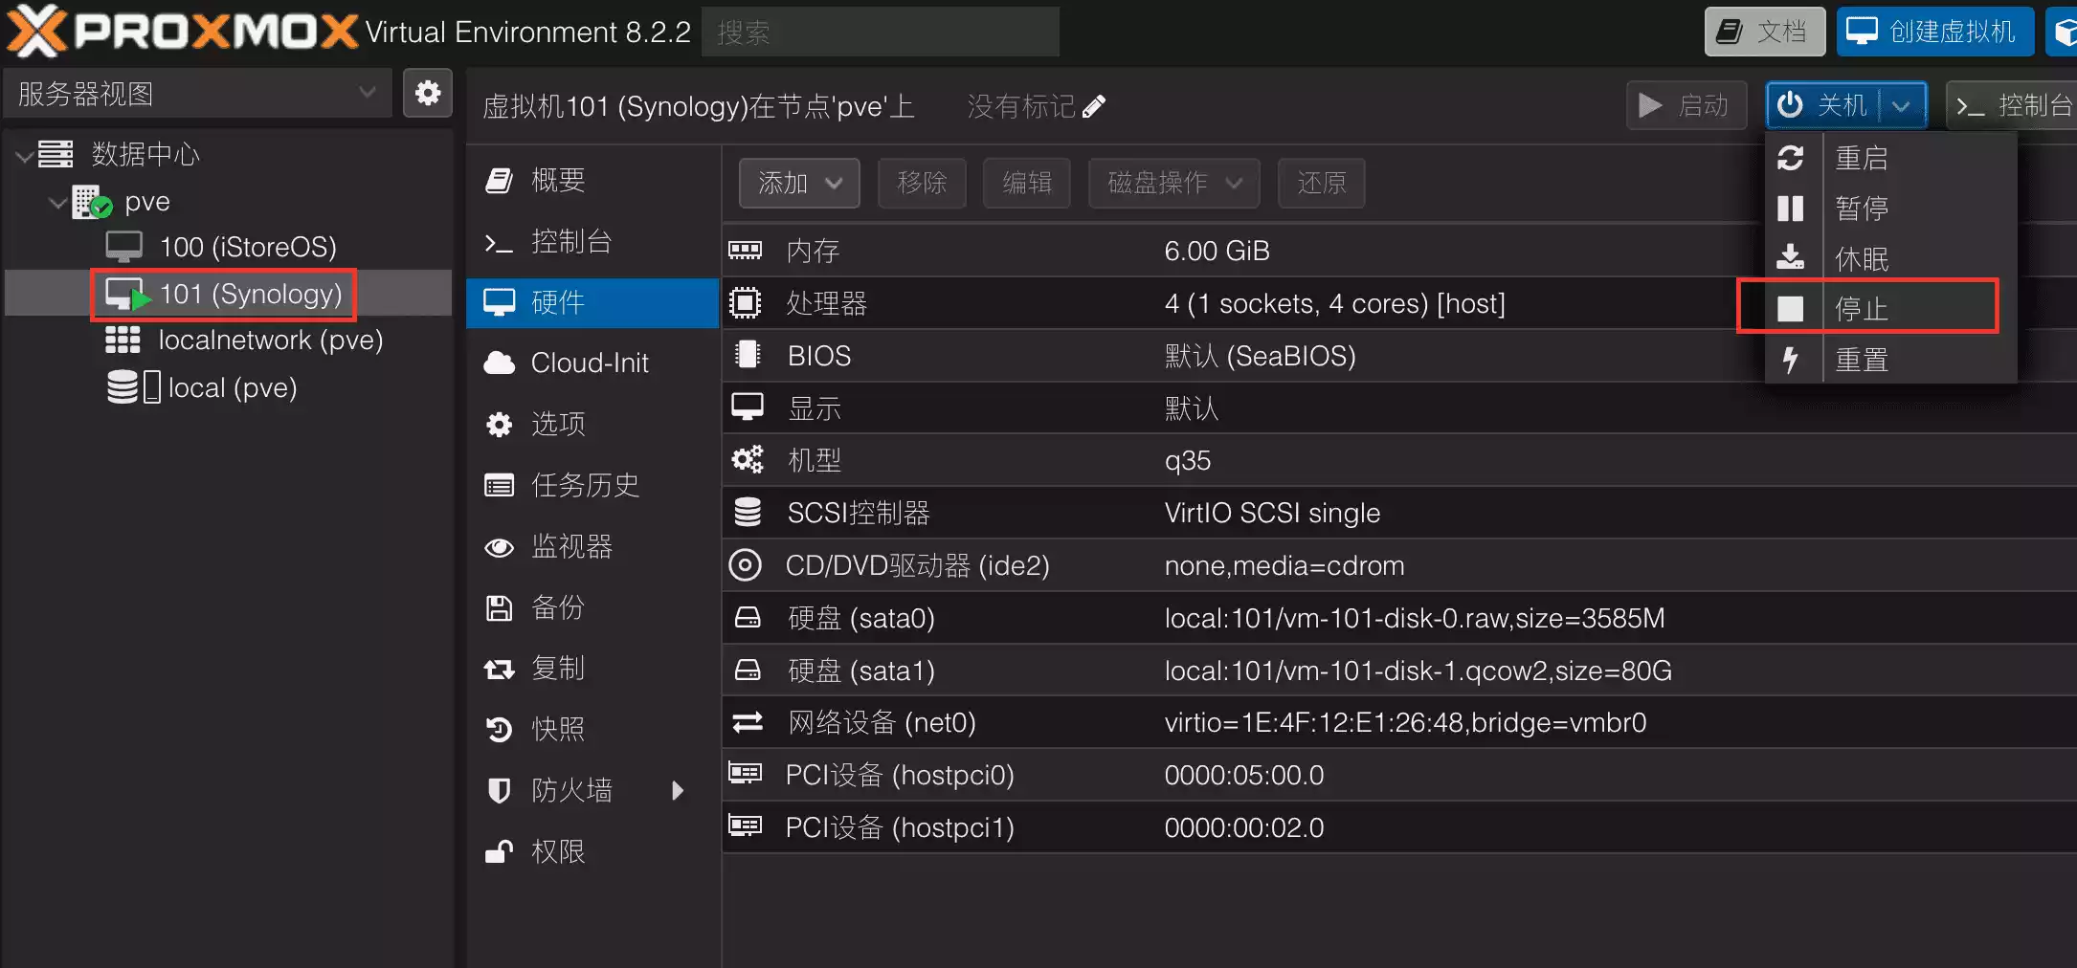
Task: Collapse the pve node in the tree
Action: (58, 203)
